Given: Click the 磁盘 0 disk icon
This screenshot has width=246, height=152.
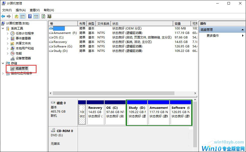Looking at the screenshot, I should 53,102.
